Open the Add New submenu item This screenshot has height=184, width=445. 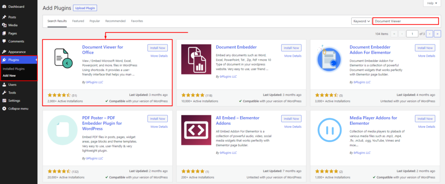coord(9,76)
